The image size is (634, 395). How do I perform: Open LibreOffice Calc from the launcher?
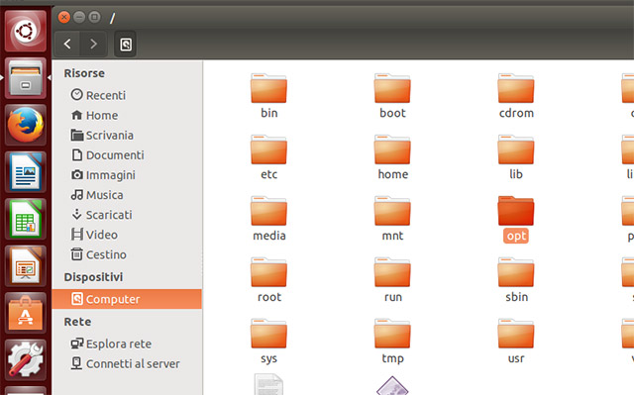[x=26, y=219]
